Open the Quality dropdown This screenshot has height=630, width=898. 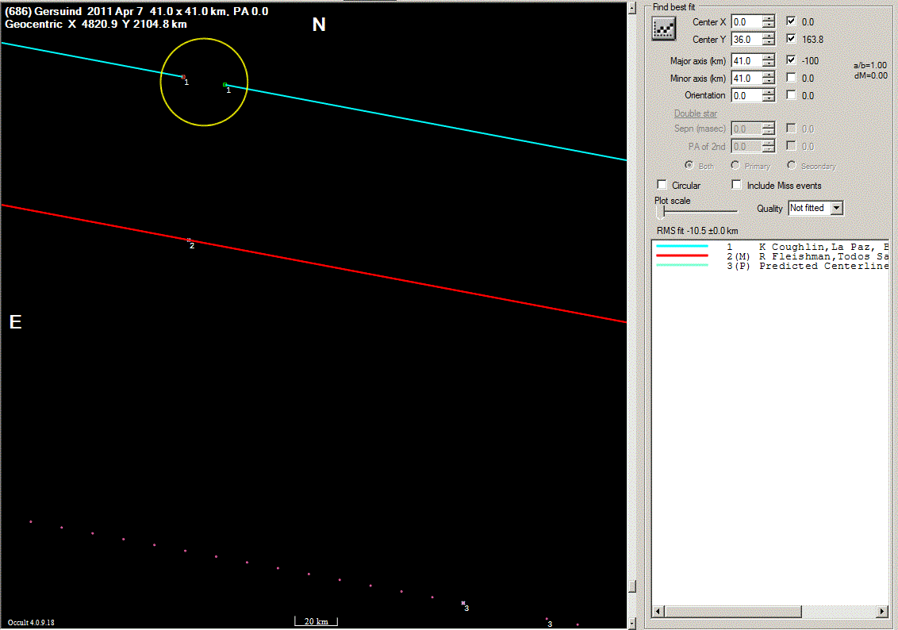(x=835, y=208)
